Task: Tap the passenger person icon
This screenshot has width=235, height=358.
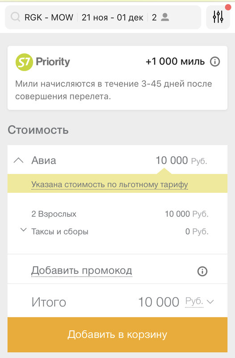Action: tap(165, 17)
